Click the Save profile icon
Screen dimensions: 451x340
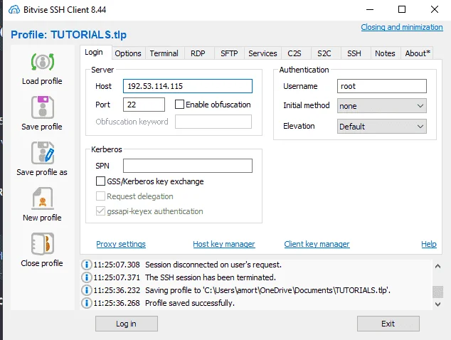click(43, 107)
